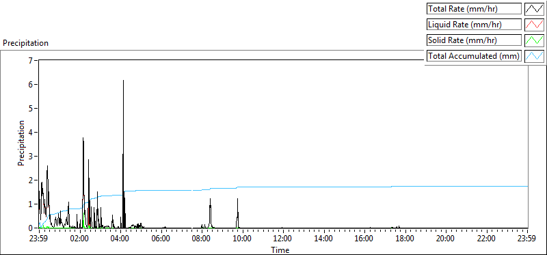Click the Precipitation graph title

point(25,43)
